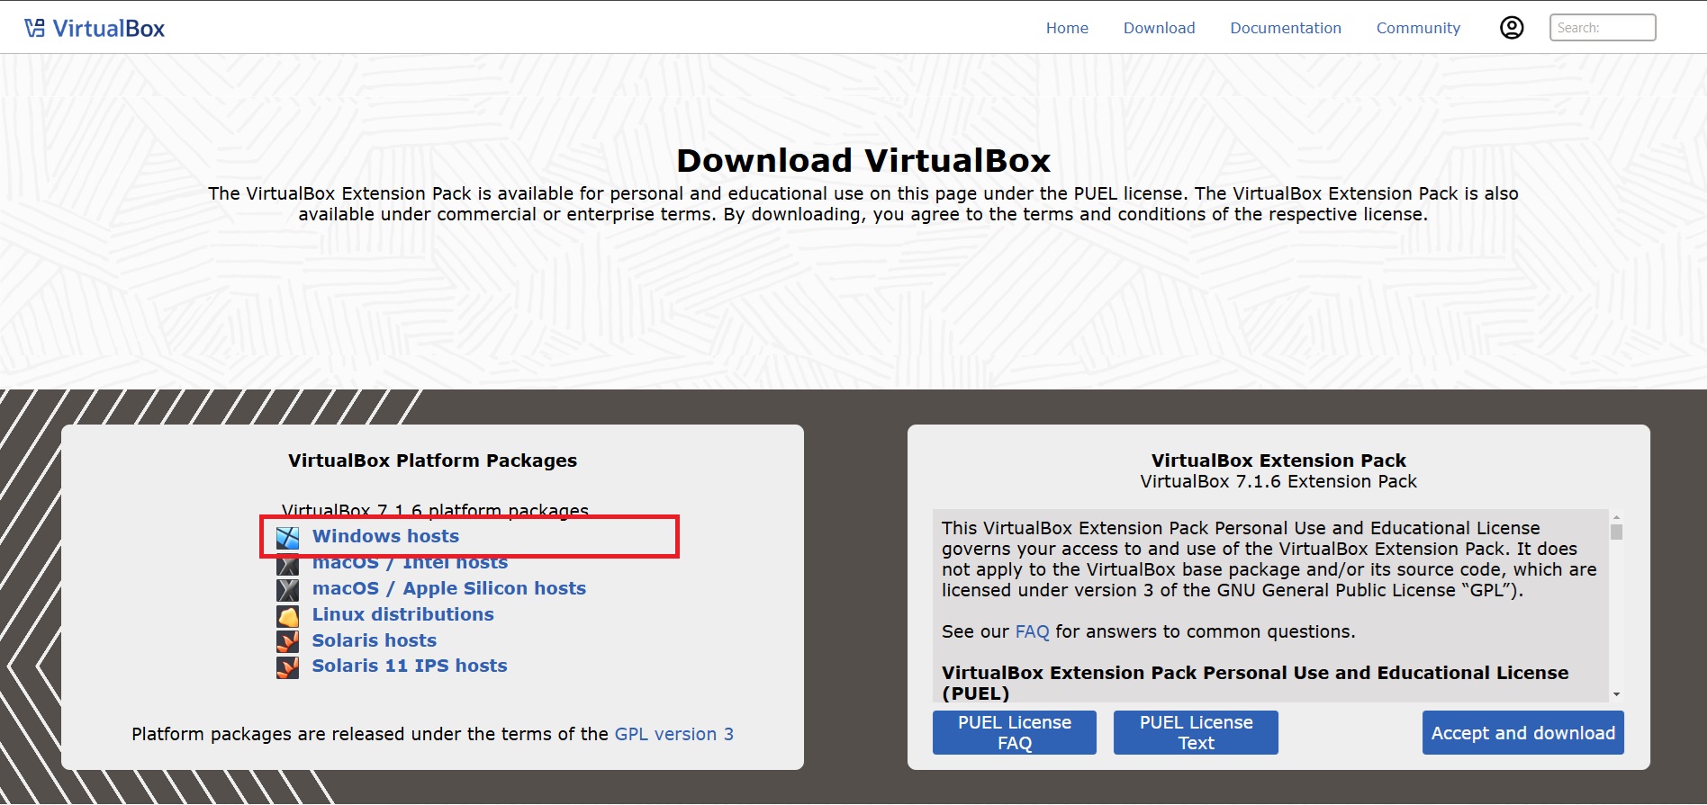Click the license text scrollbar thumb

(1616, 532)
